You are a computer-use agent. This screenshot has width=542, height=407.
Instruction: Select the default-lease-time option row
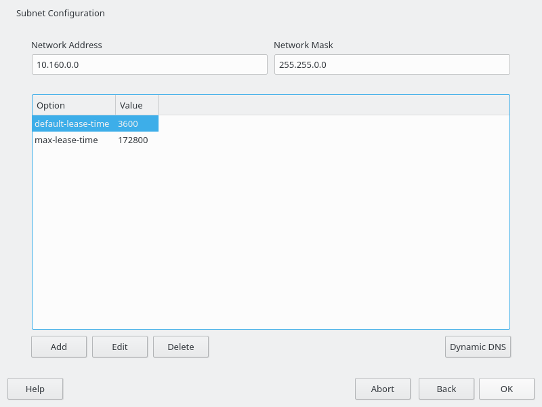coord(96,123)
